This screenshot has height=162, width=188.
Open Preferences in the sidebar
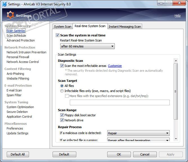click(x=15, y=128)
